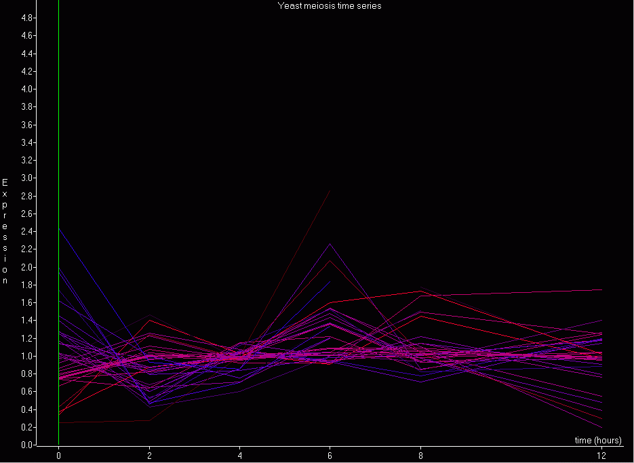Click the blue line start near 2.4 at 0 hours

point(60,232)
